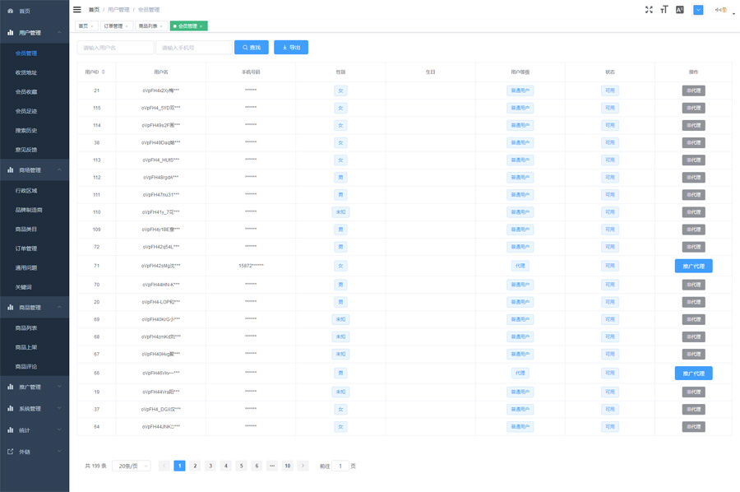
Task: Sort the 用户ID column using its sort arrows
Action: point(103,72)
